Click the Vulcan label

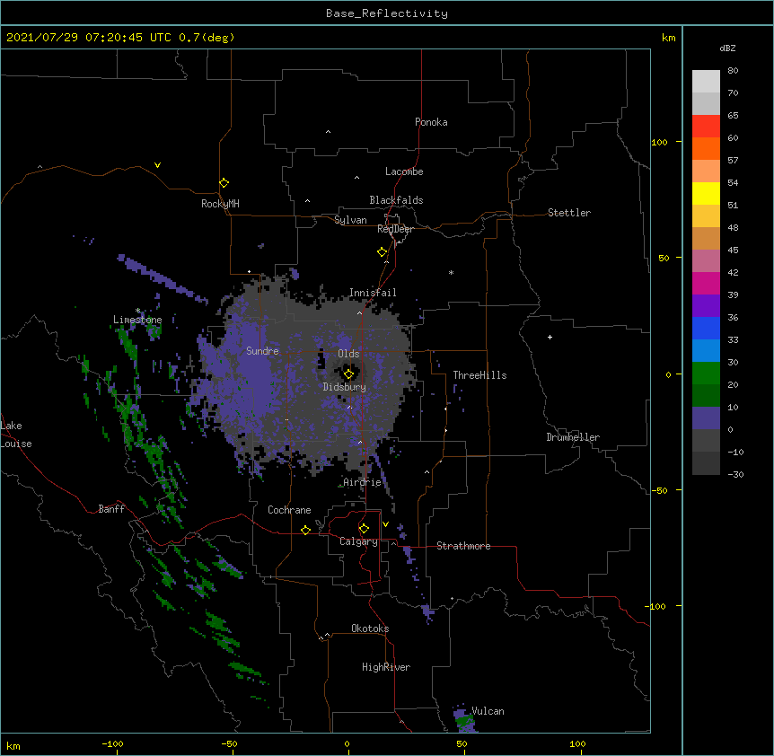tap(488, 711)
